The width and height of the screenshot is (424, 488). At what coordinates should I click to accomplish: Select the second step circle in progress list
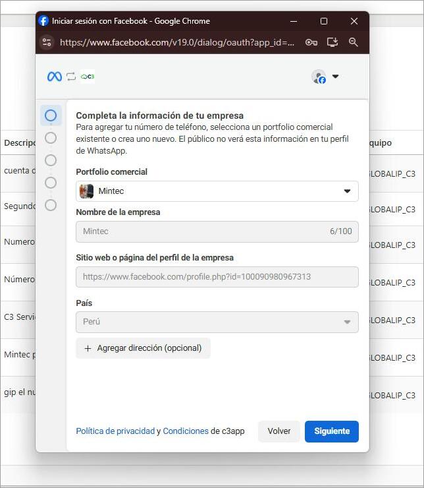[x=51, y=138]
